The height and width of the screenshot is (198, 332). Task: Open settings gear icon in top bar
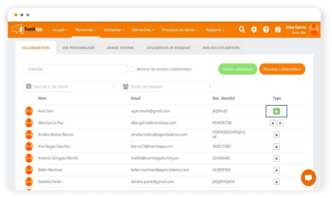point(254,29)
